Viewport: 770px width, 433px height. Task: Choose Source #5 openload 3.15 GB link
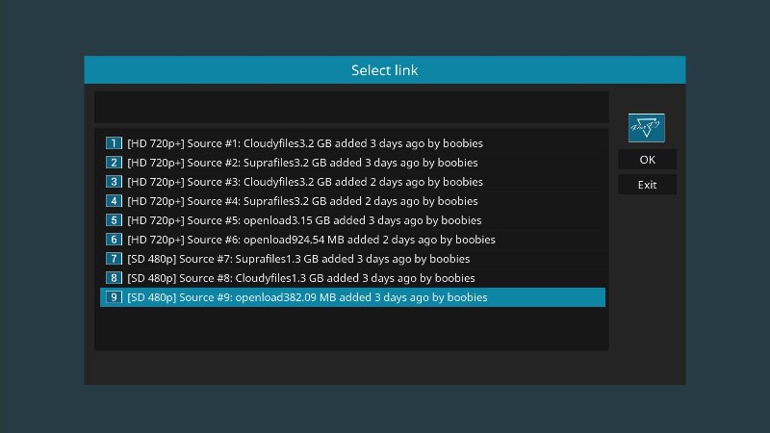[352, 220]
